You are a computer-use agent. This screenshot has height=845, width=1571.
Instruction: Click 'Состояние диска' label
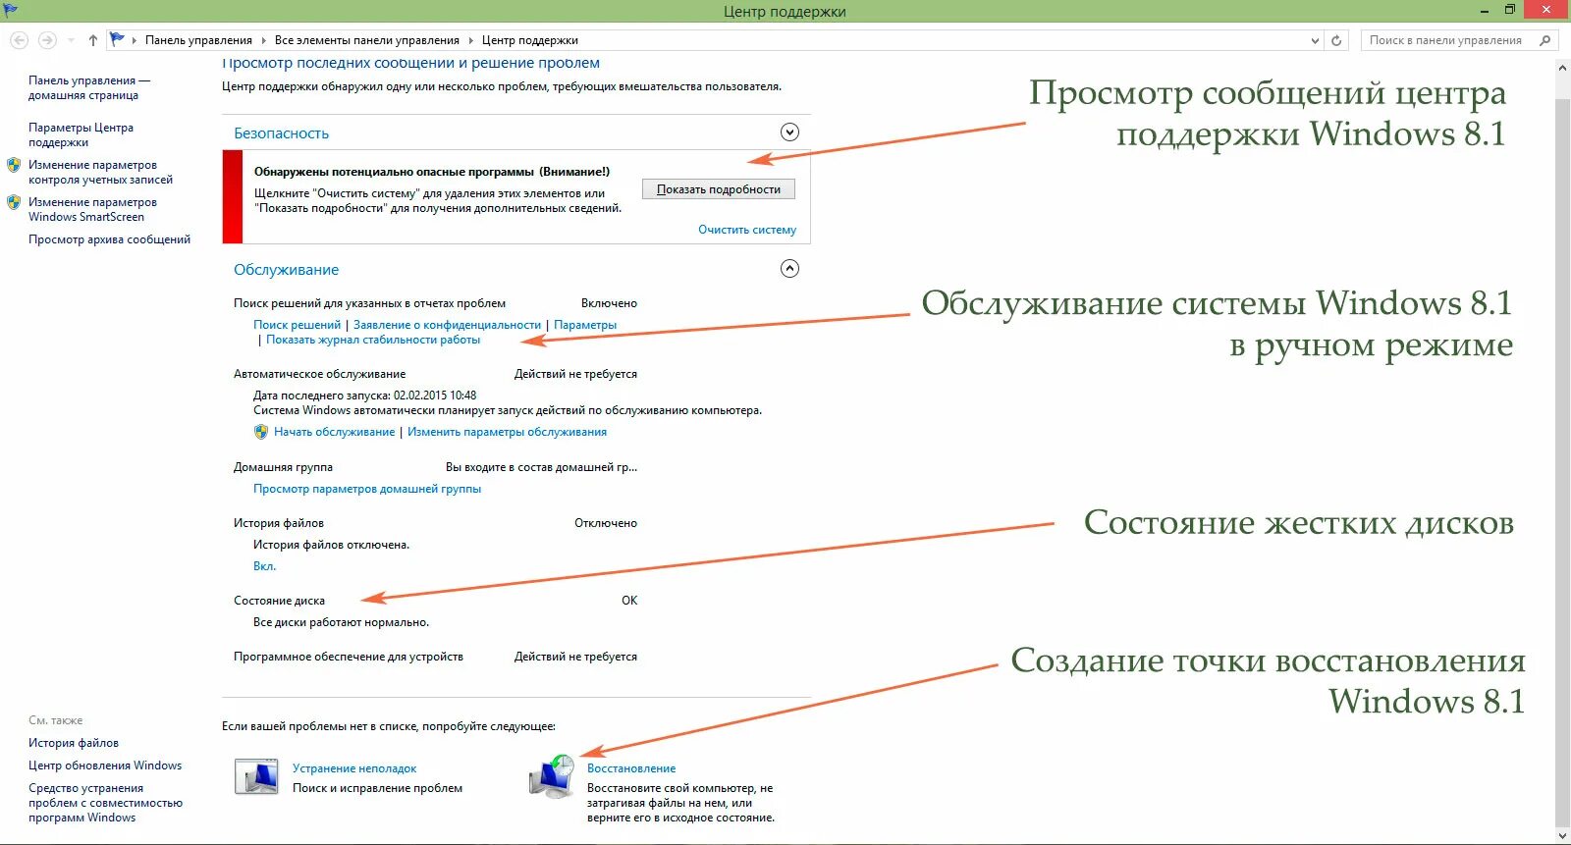[279, 601]
